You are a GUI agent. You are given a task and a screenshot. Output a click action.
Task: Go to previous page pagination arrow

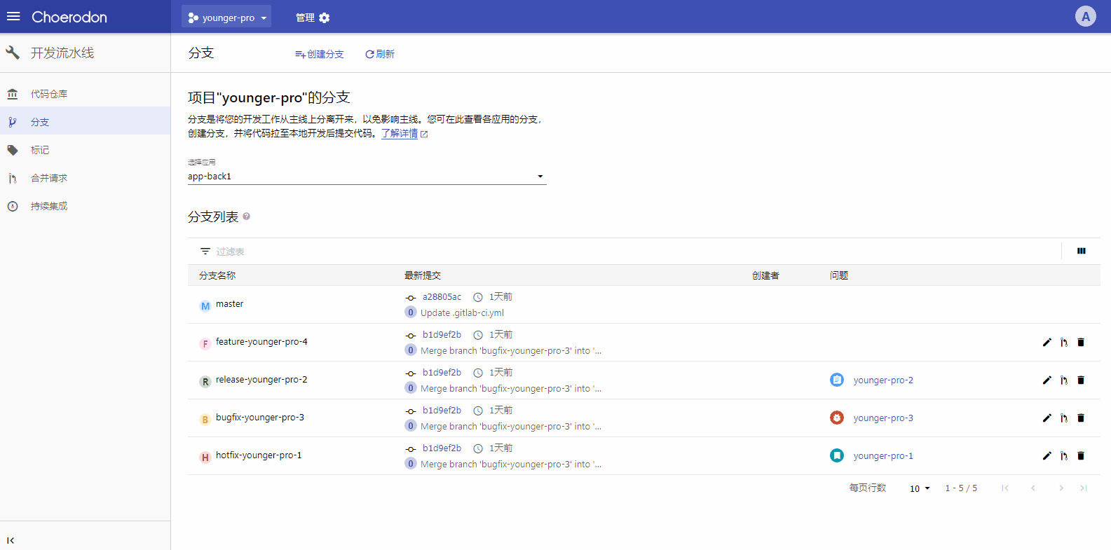click(x=1033, y=488)
